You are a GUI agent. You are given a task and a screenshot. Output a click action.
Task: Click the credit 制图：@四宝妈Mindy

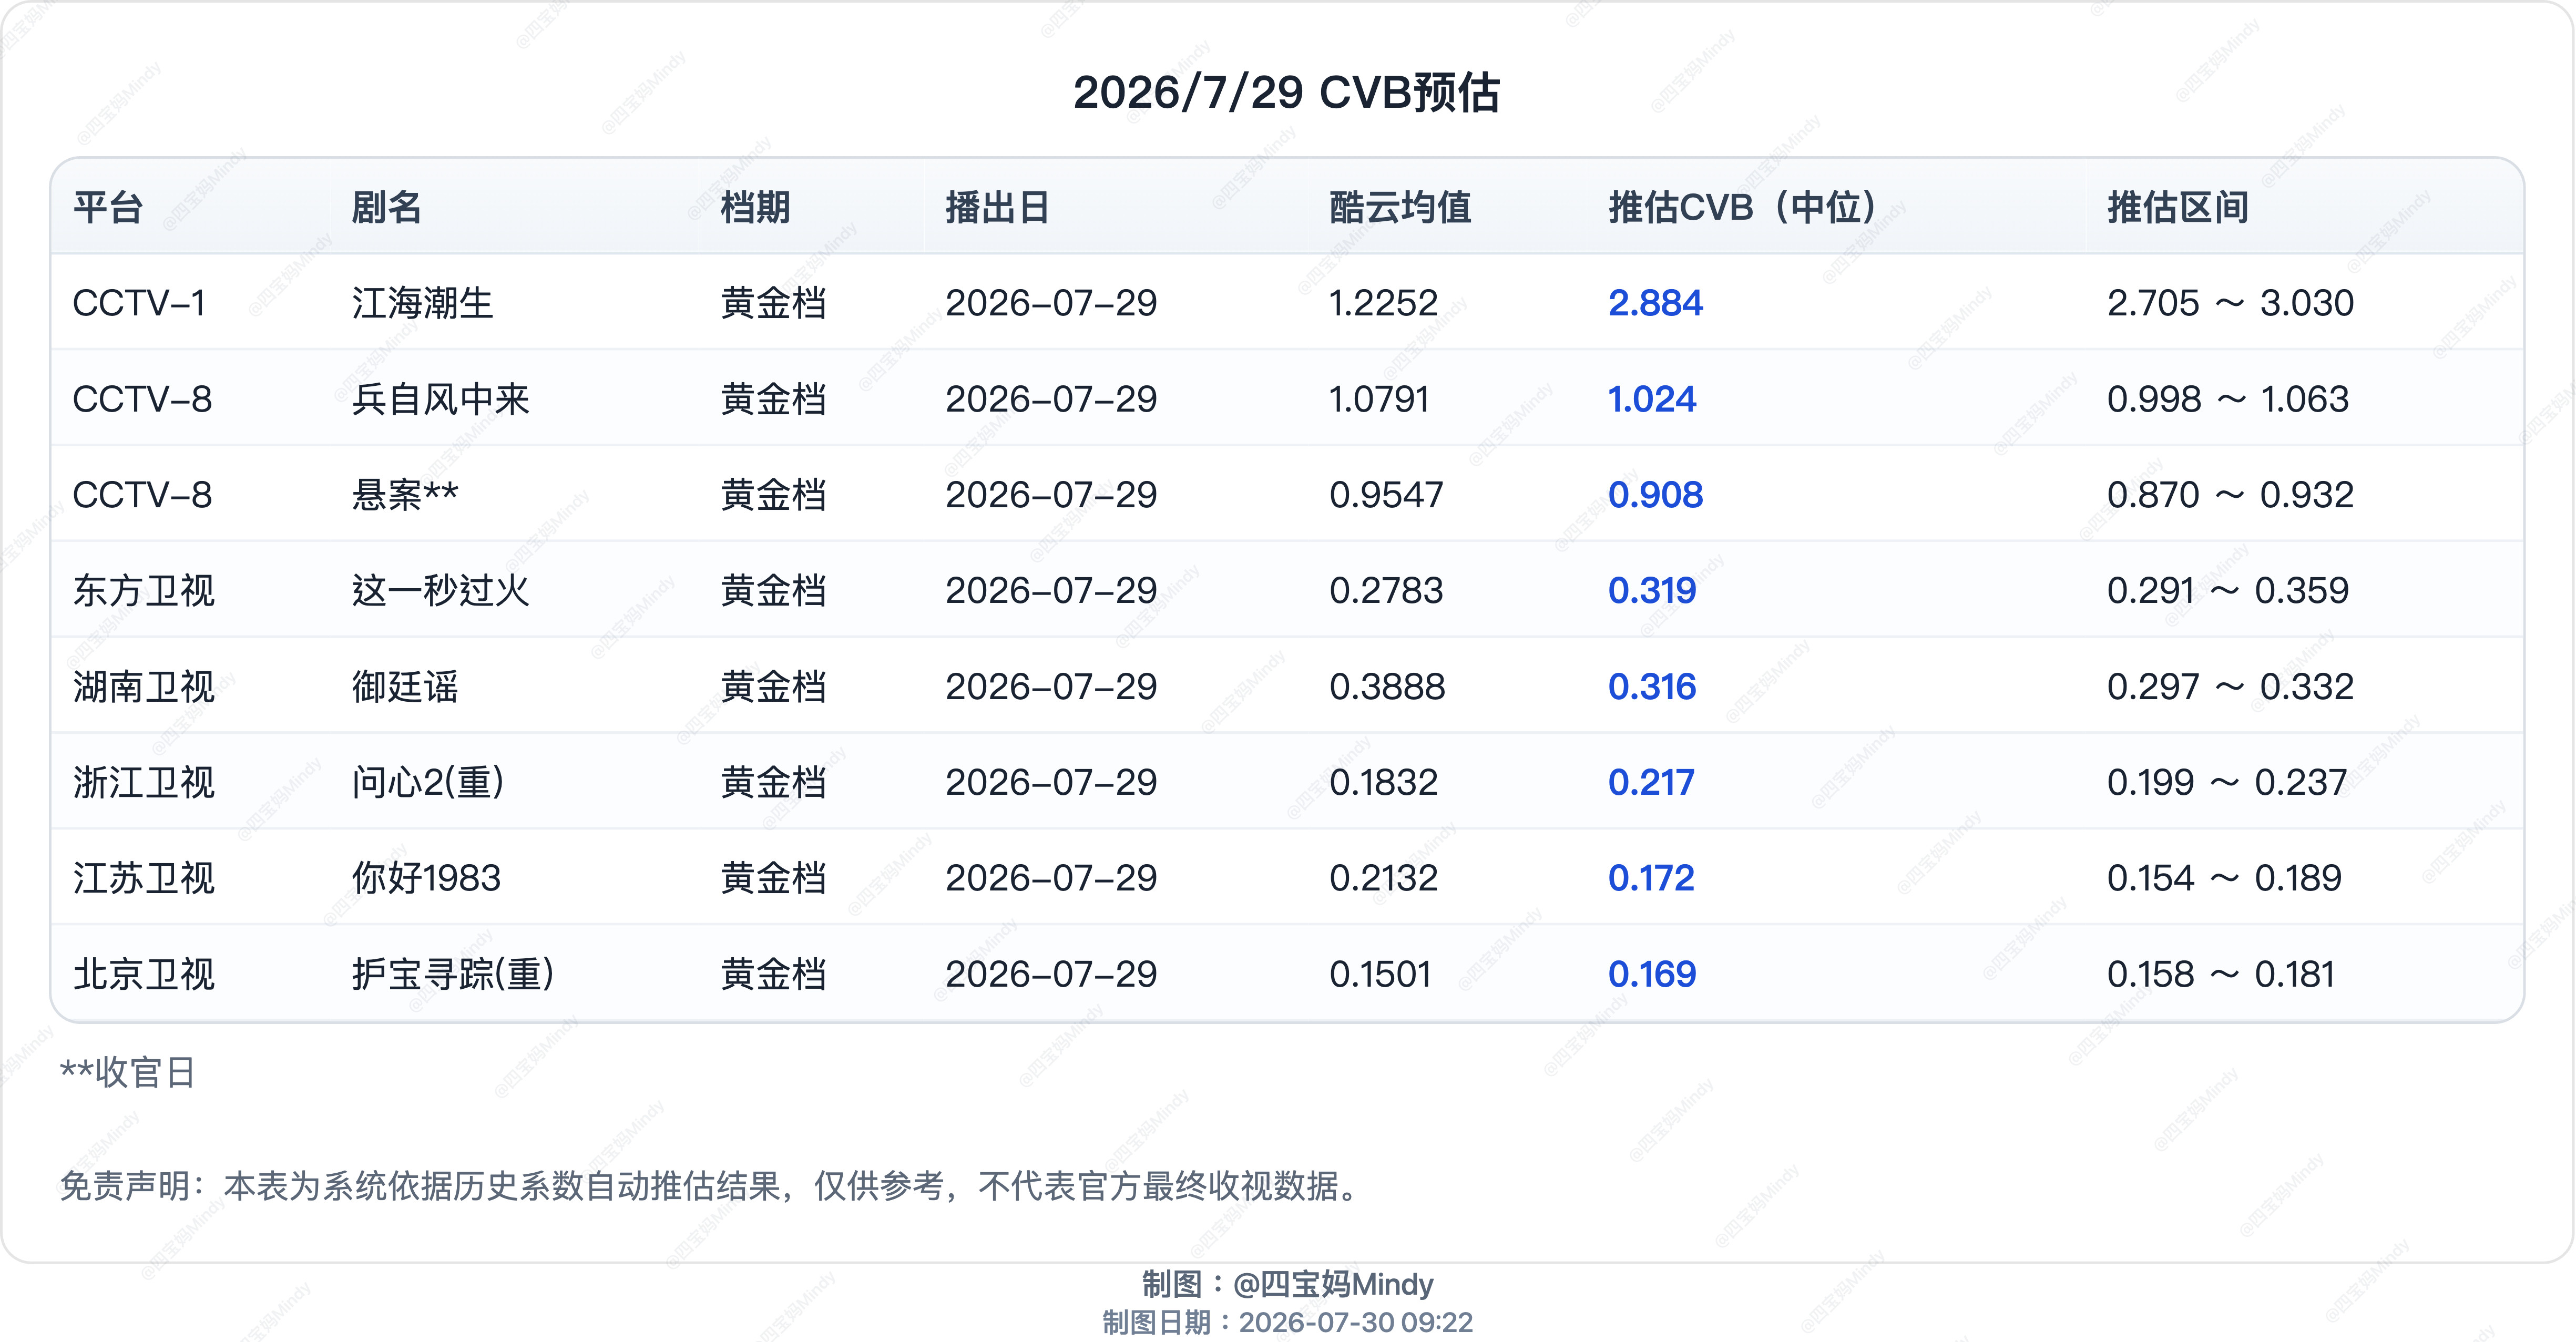[x=1288, y=1284]
